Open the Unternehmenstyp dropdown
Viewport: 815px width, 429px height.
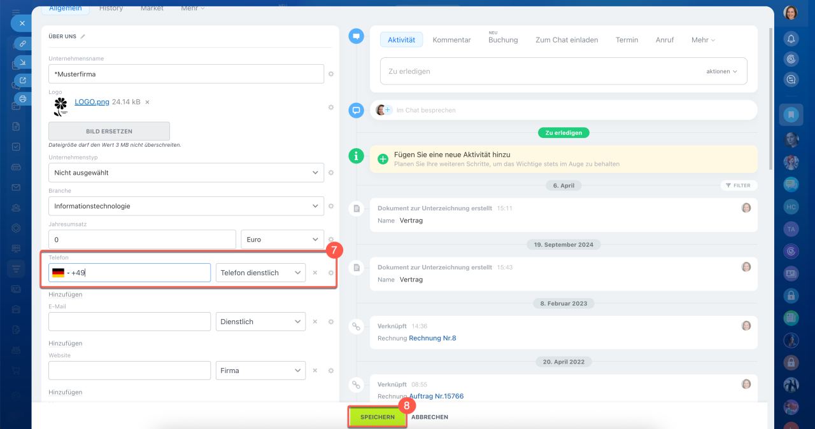pos(186,173)
